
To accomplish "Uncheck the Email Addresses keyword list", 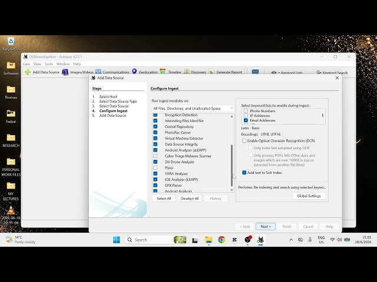I will point(246,120).
